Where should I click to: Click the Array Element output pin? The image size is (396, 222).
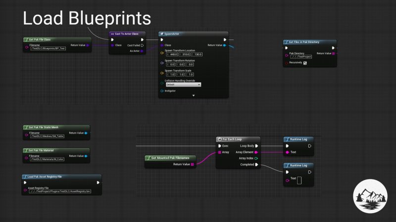[x=256, y=152]
